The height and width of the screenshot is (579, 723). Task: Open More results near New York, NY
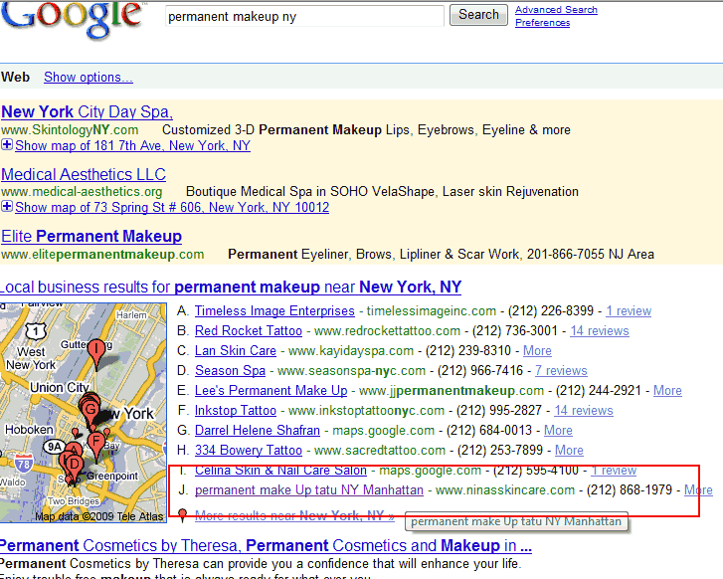click(294, 515)
